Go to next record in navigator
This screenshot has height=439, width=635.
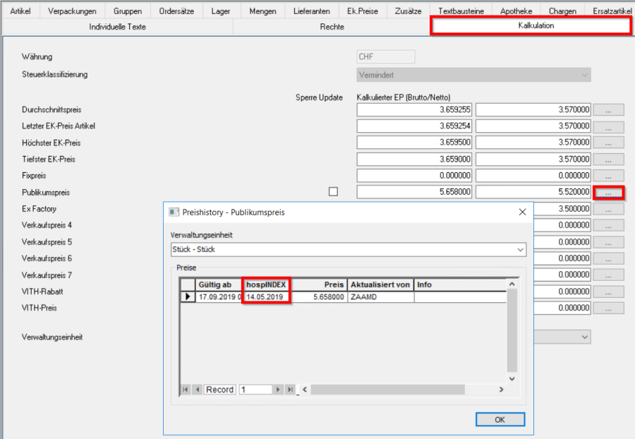[x=278, y=390]
